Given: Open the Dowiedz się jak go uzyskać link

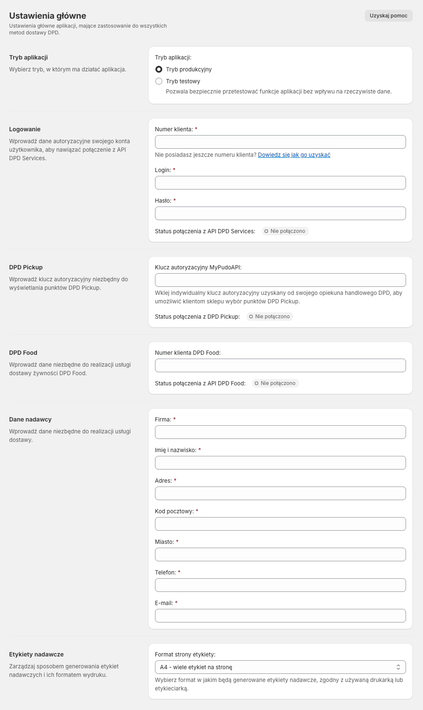Looking at the screenshot, I should pos(294,155).
